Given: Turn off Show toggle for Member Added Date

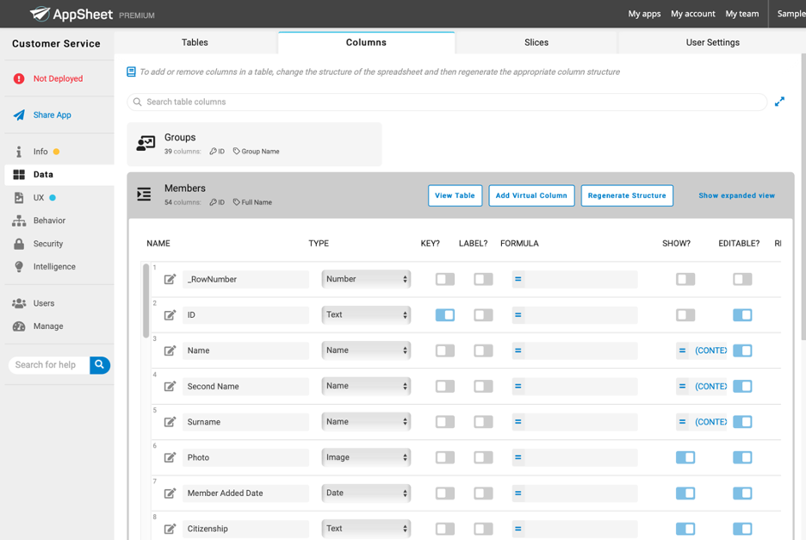Looking at the screenshot, I should (685, 493).
